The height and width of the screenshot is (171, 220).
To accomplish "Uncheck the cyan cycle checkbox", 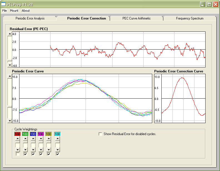I will [x=57, y=154].
